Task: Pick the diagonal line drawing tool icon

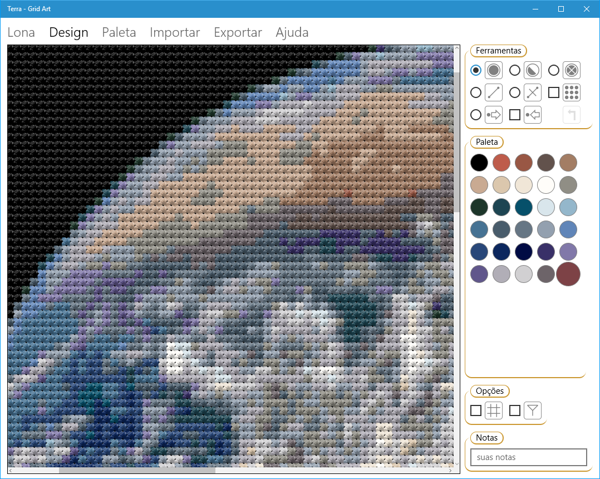Action: point(494,92)
